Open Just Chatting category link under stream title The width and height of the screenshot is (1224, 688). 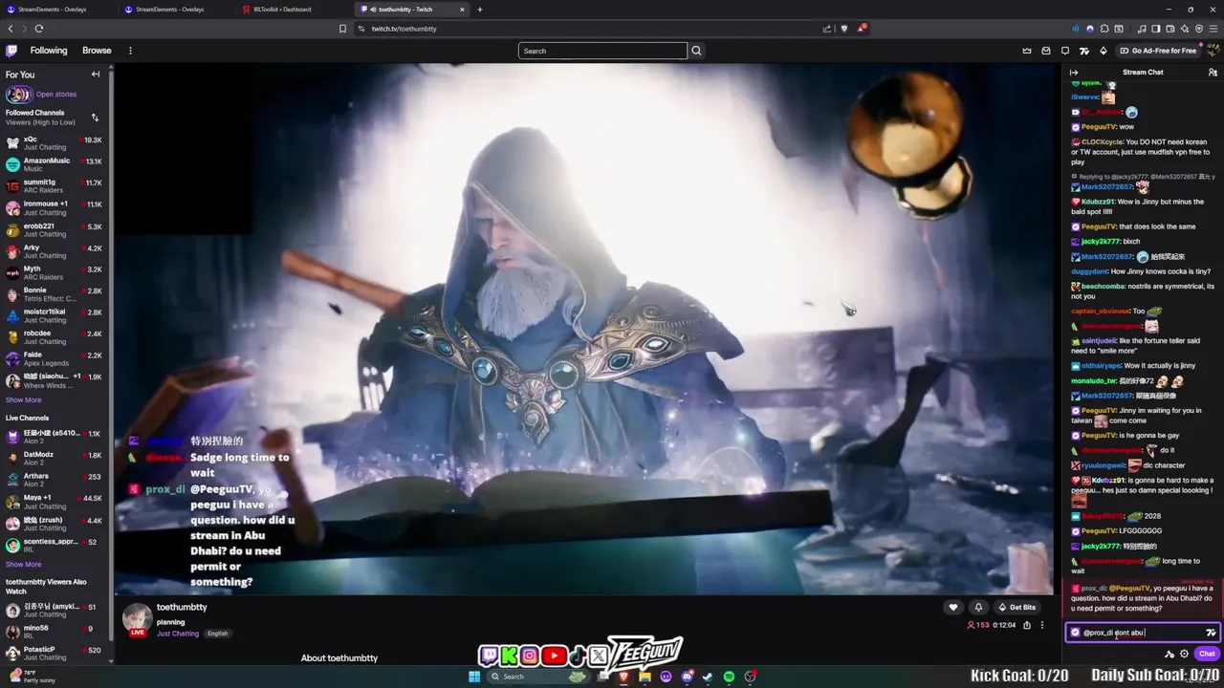point(178,634)
